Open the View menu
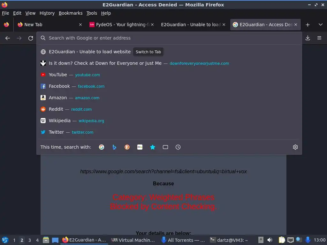Viewport: 327px width, 245px height. 30,13
